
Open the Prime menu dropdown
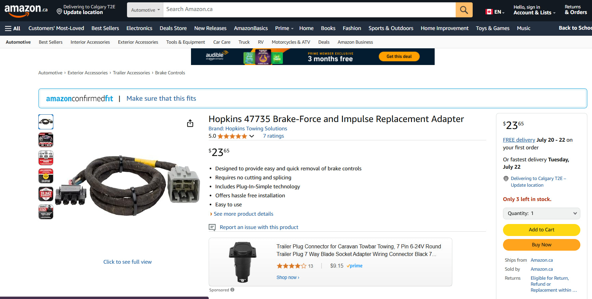(x=284, y=28)
